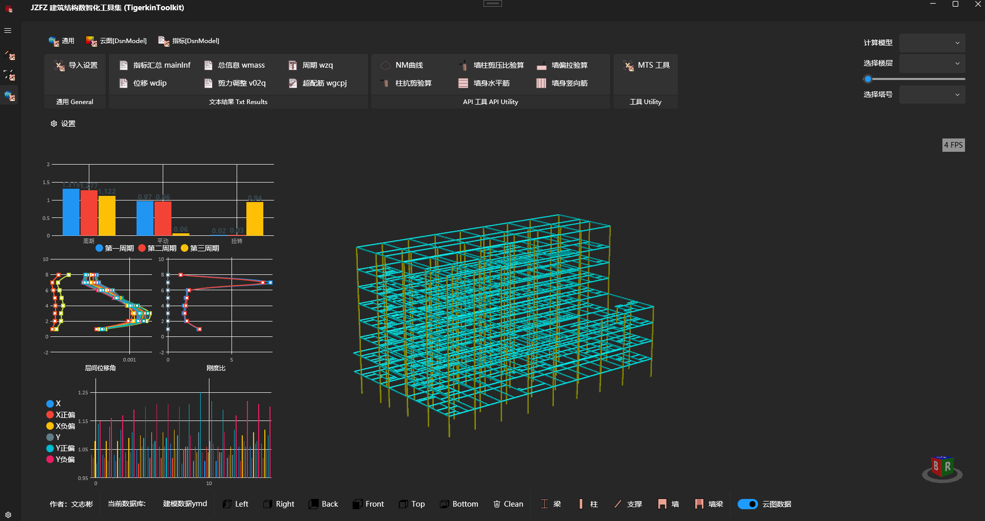Switch to the 云图[DsnModel] tab
This screenshot has height=521, width=985.
click(x=117, y=41)
